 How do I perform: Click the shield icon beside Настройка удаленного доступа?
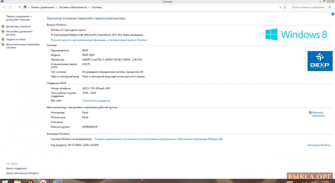[x=3, y=31]
